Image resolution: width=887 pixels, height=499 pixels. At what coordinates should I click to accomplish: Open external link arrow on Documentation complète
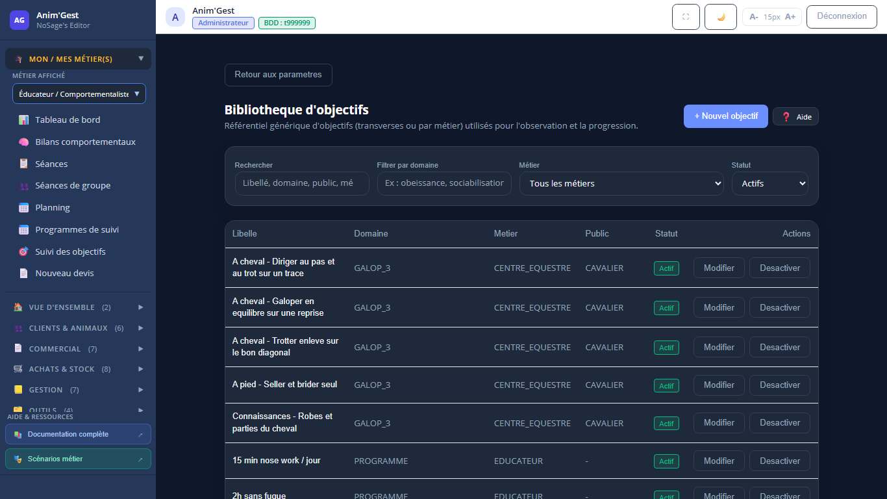click(140, 435)
